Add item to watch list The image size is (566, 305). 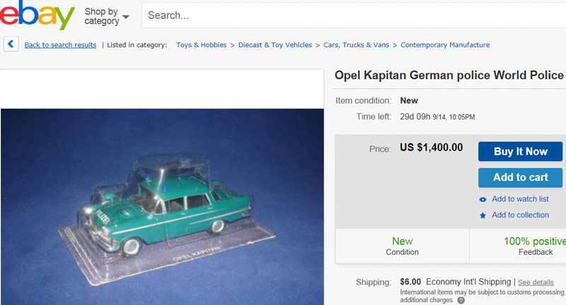click(x=520, y=199)
